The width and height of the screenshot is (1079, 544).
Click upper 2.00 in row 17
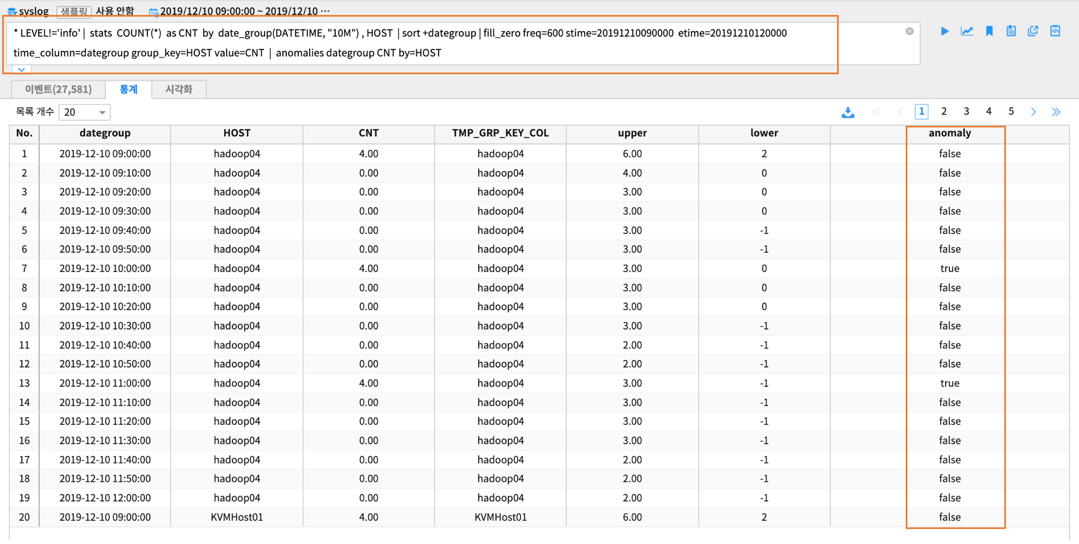632,459
